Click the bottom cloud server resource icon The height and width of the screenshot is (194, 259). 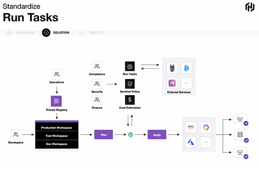coord(240,152)
